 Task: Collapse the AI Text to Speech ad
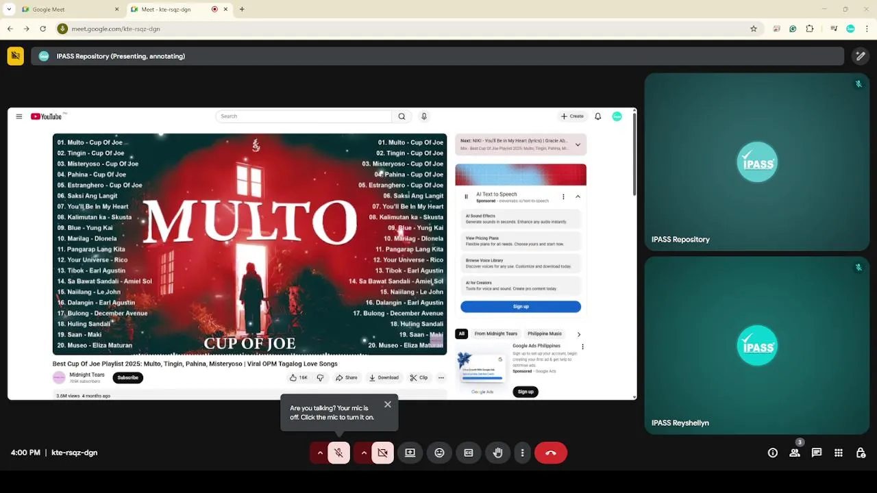578,197
